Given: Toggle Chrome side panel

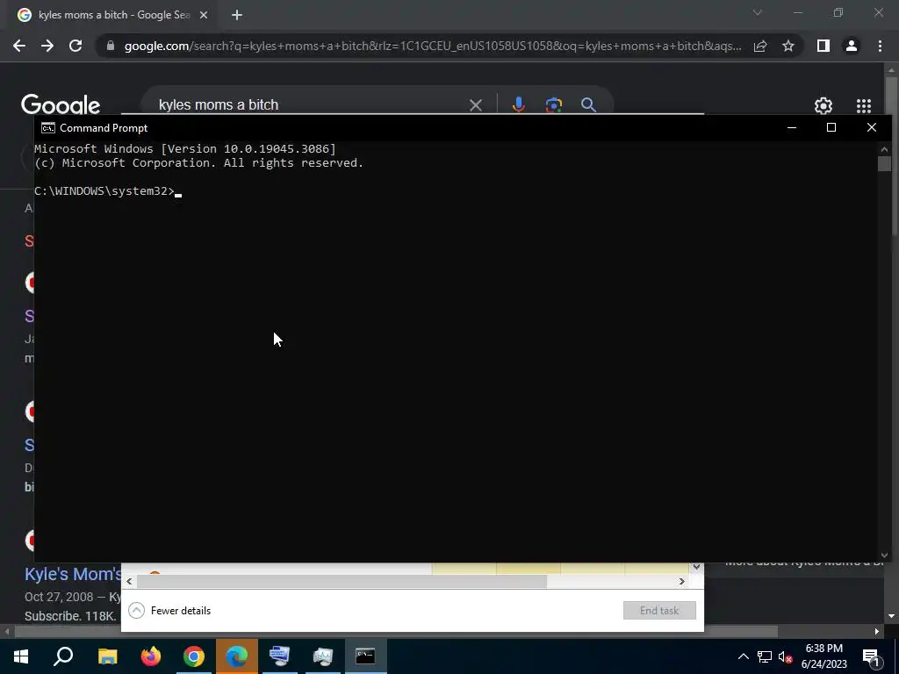Looking at the screenshot, I should point(823,46).
